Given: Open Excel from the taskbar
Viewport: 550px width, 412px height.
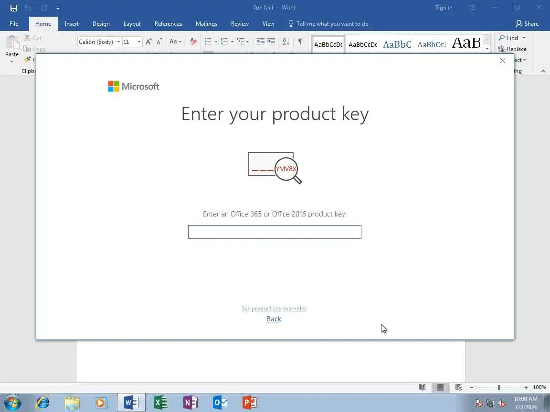Looking at the screenshot, I should tap(160, 403).
